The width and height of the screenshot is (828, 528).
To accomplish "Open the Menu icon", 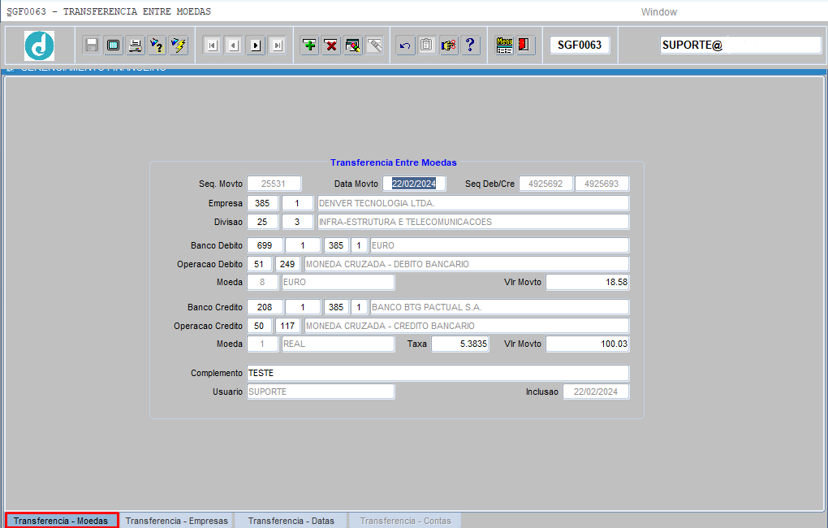I will tap(504, 45).
